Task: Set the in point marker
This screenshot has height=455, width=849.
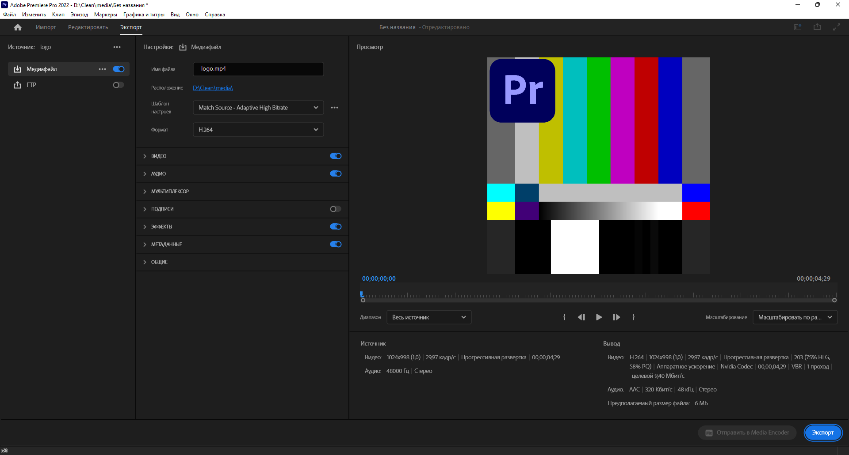Action: point(564,317)
